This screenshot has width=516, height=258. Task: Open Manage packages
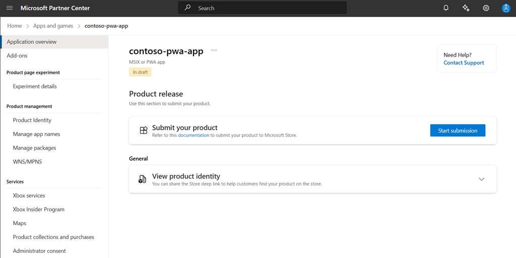(35, 148)
